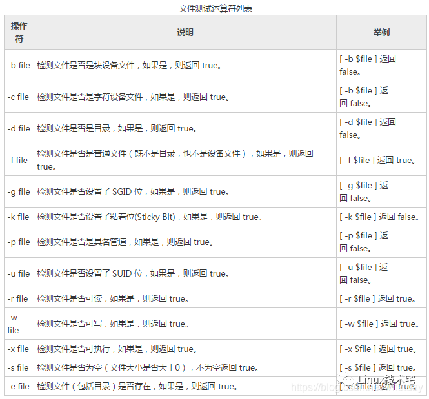
Task: Select the -e file operator cell
Action: click(19, 386)
